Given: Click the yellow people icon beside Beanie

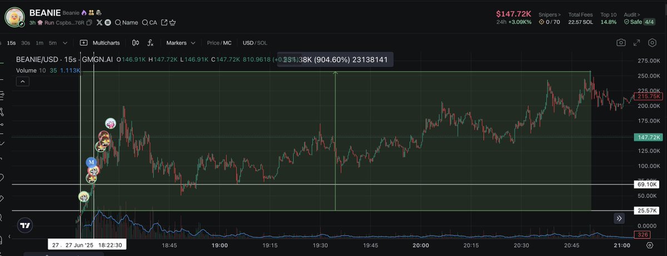Looking at the screenshot, I should (91, 12).
